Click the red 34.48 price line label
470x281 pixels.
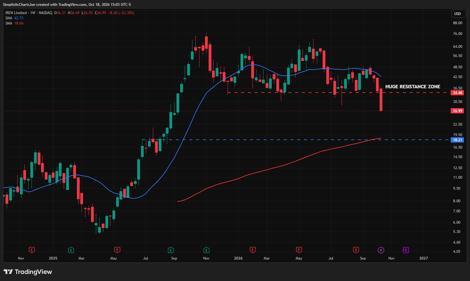pos(457,93)
